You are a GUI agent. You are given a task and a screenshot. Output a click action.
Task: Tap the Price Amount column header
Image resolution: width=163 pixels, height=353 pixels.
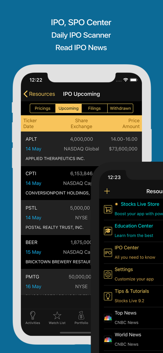point(131,124)
